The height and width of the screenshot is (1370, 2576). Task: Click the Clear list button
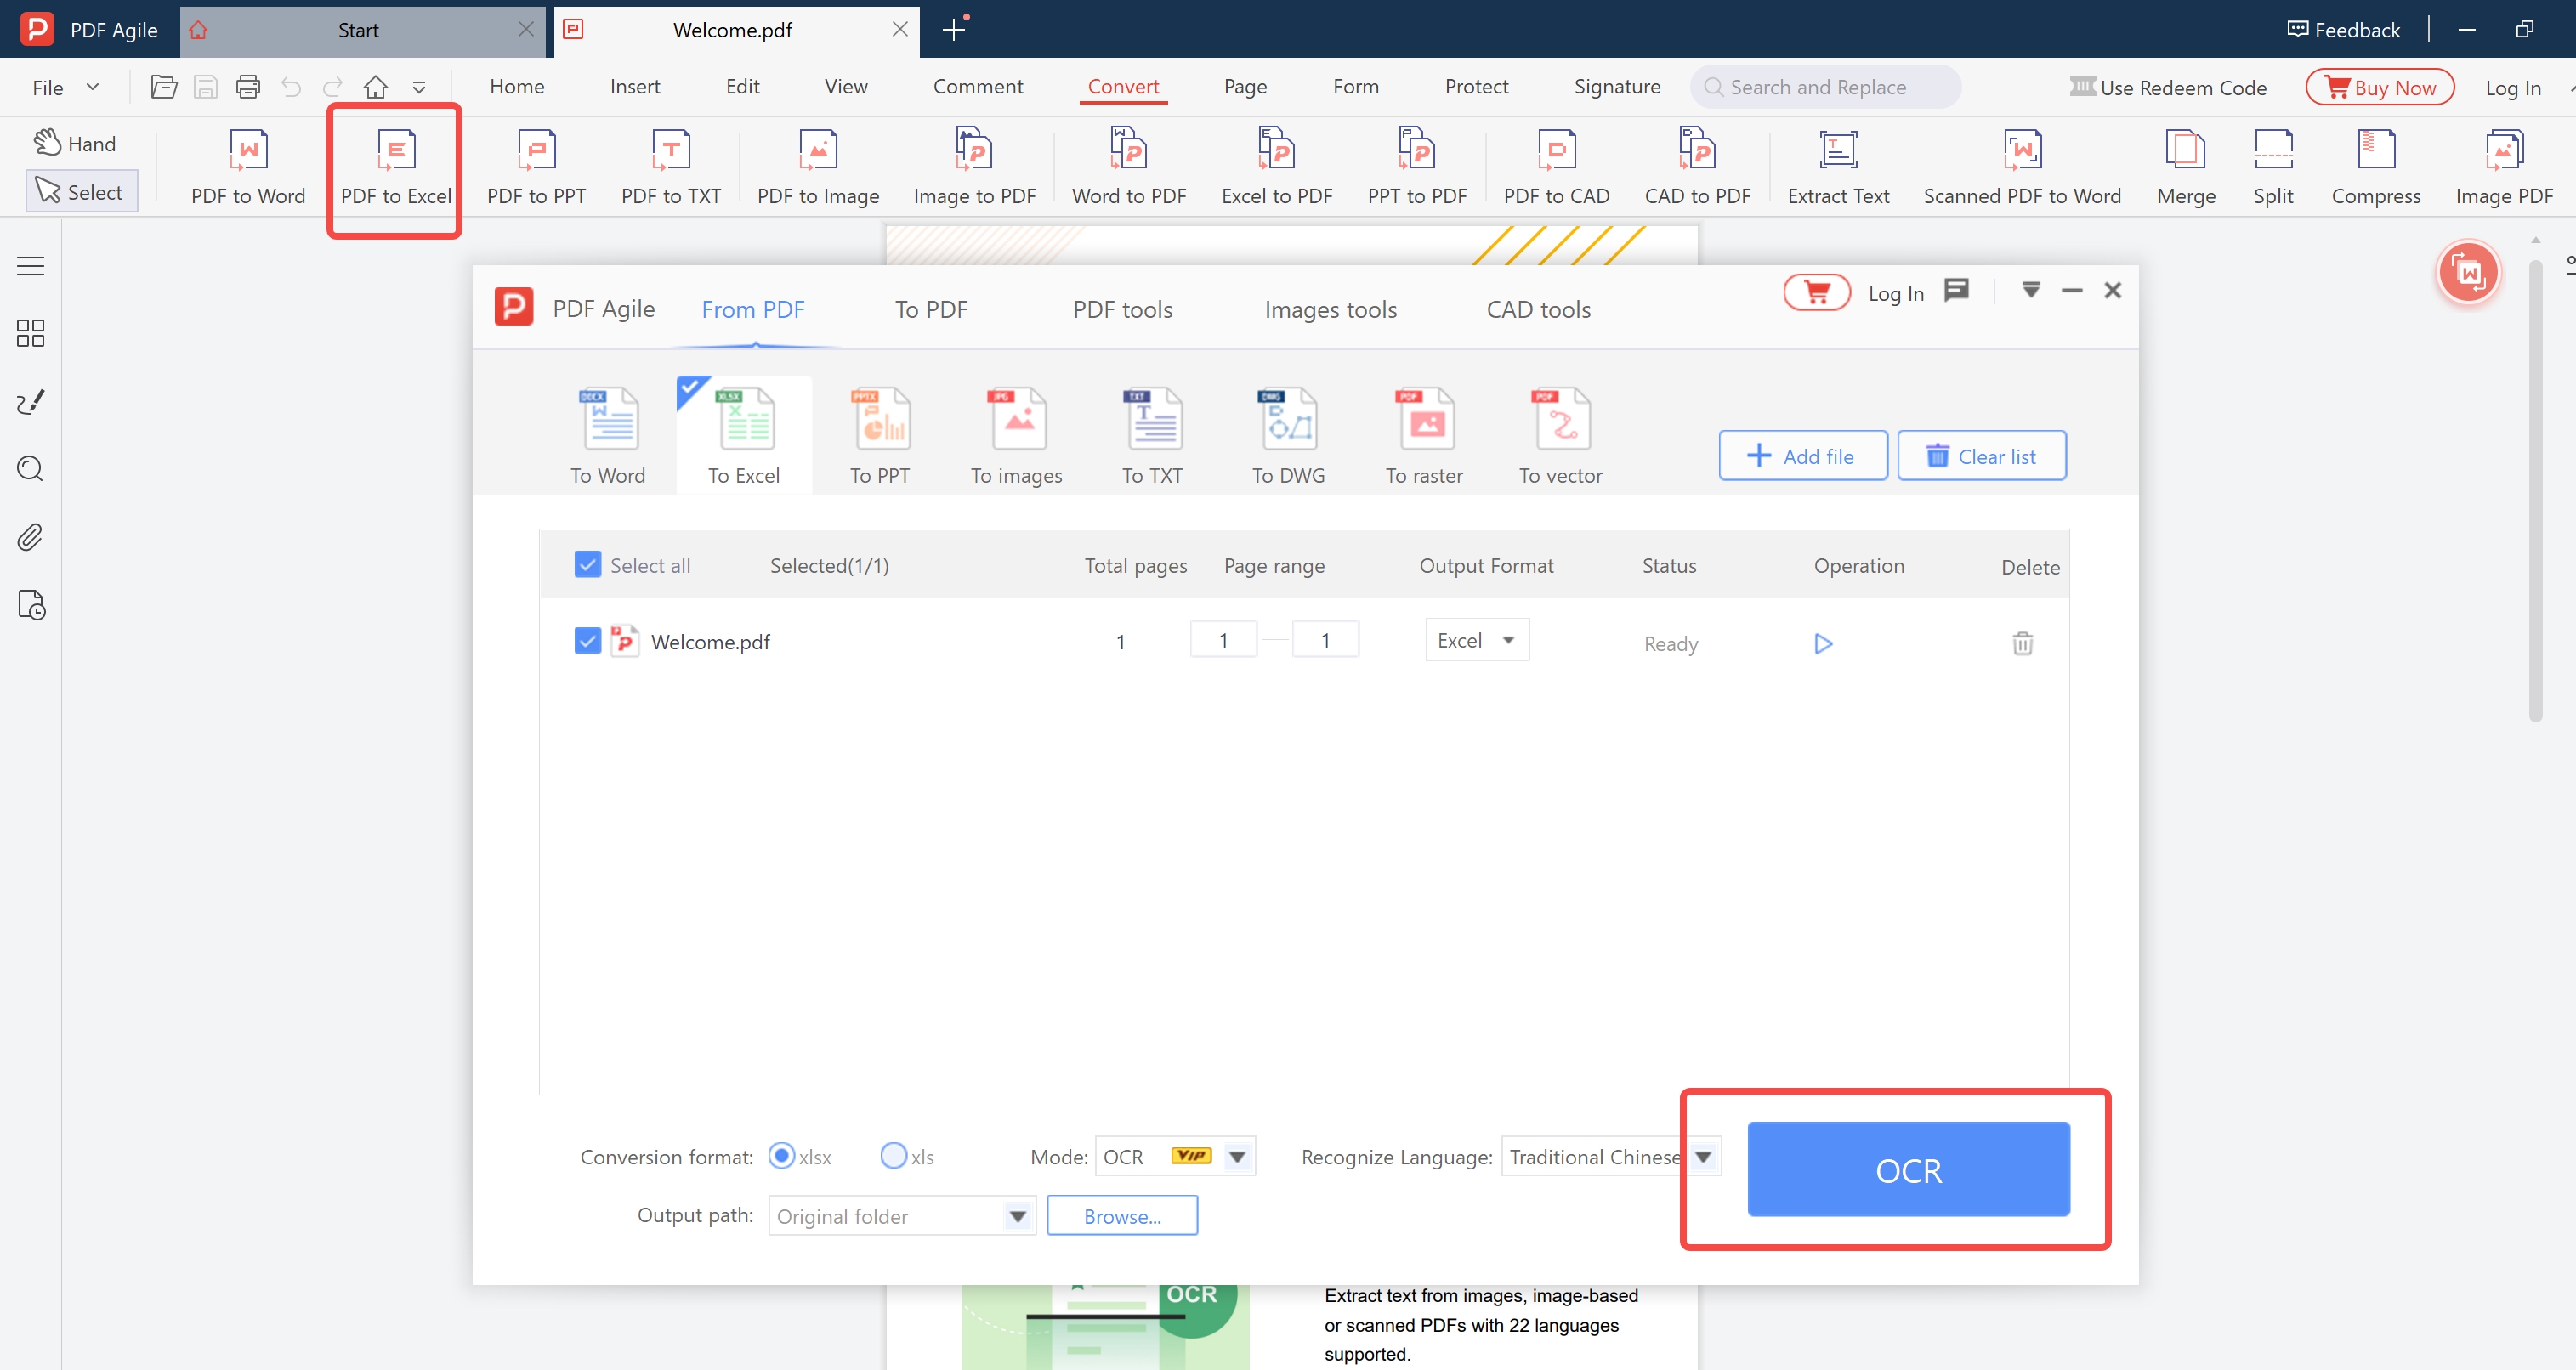pos(1981,456)
